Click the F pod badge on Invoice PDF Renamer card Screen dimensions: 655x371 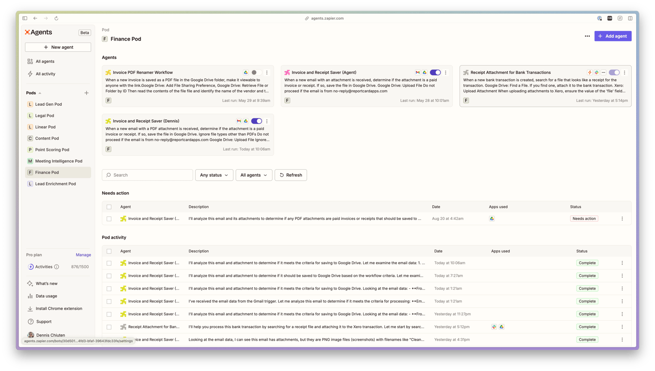pyautogui.click(x=108, y=100)
